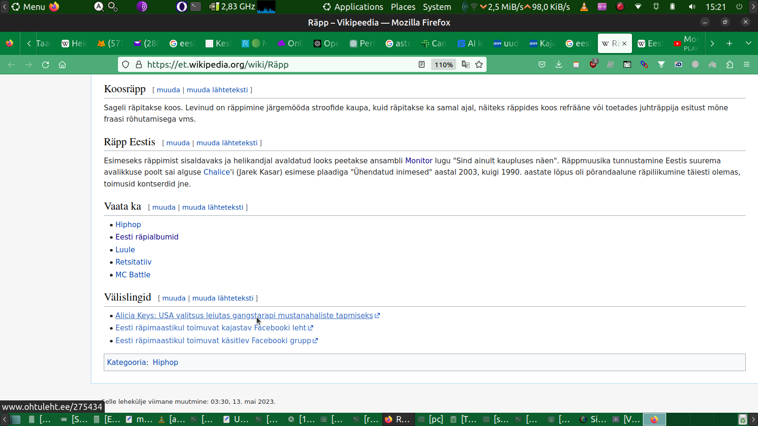
Task: Open the Places menu in top panel
Action: [403, 7]
